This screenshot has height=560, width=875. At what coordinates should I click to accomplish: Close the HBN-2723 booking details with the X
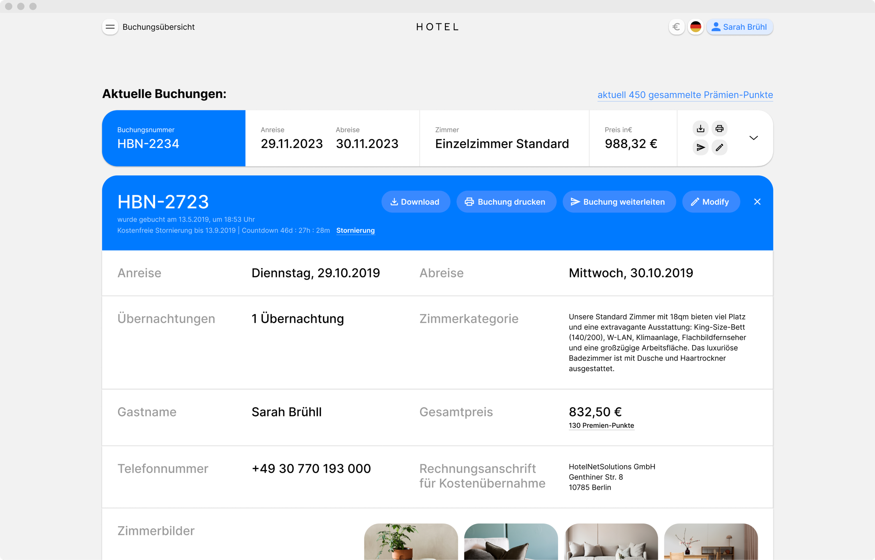(x=757, y=202)
